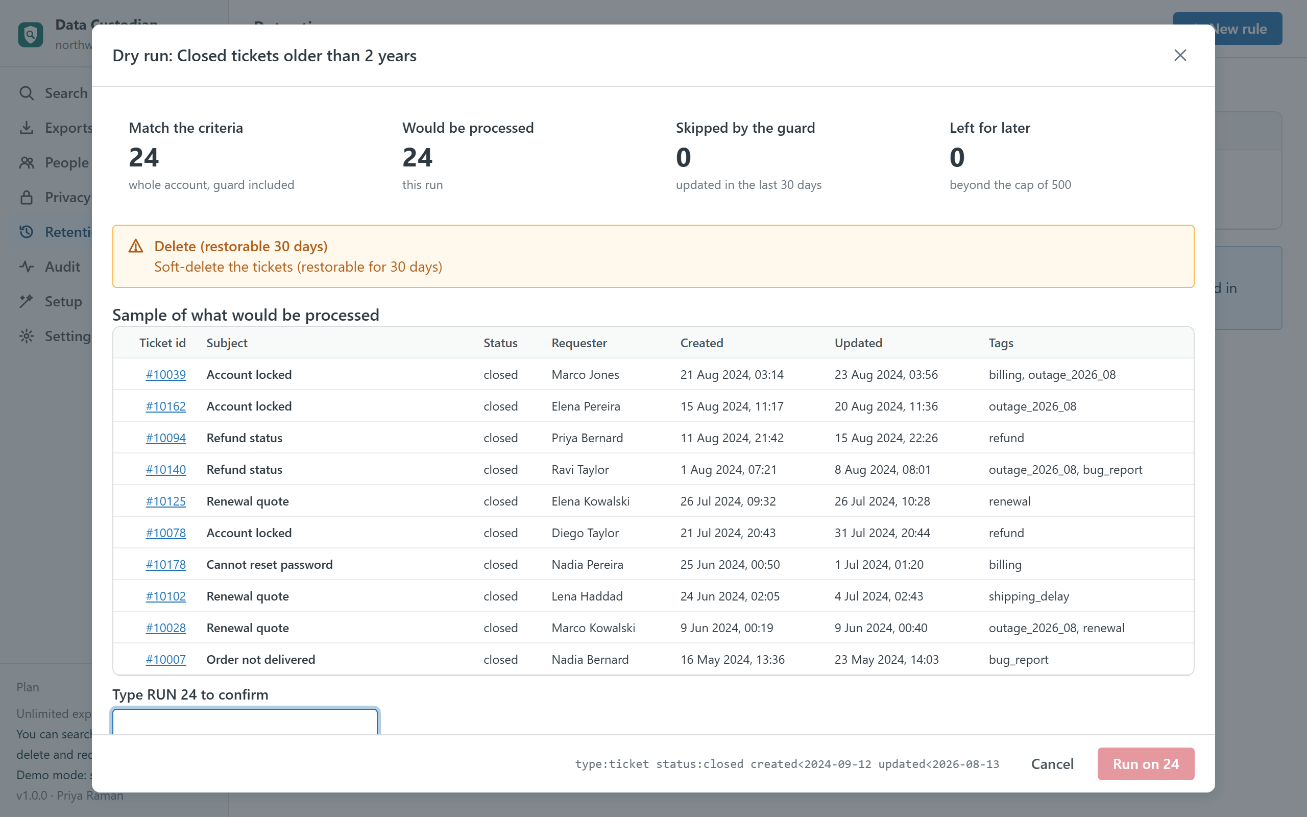
Task: Open People section in the sidebar
Action: (66, 162)
